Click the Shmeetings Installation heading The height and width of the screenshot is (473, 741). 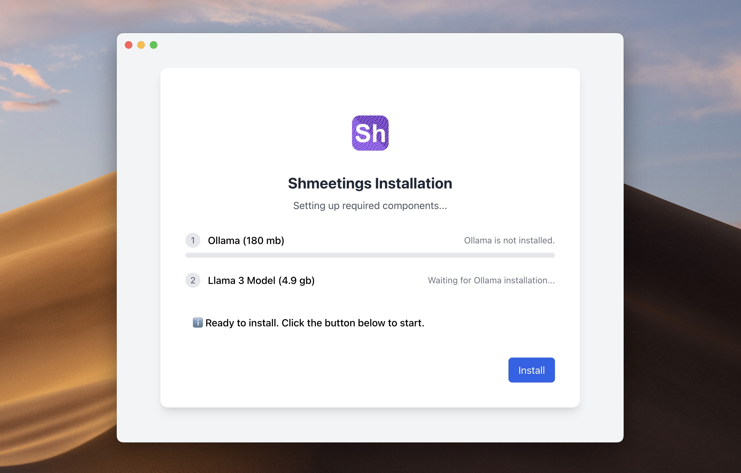[370, 183]
